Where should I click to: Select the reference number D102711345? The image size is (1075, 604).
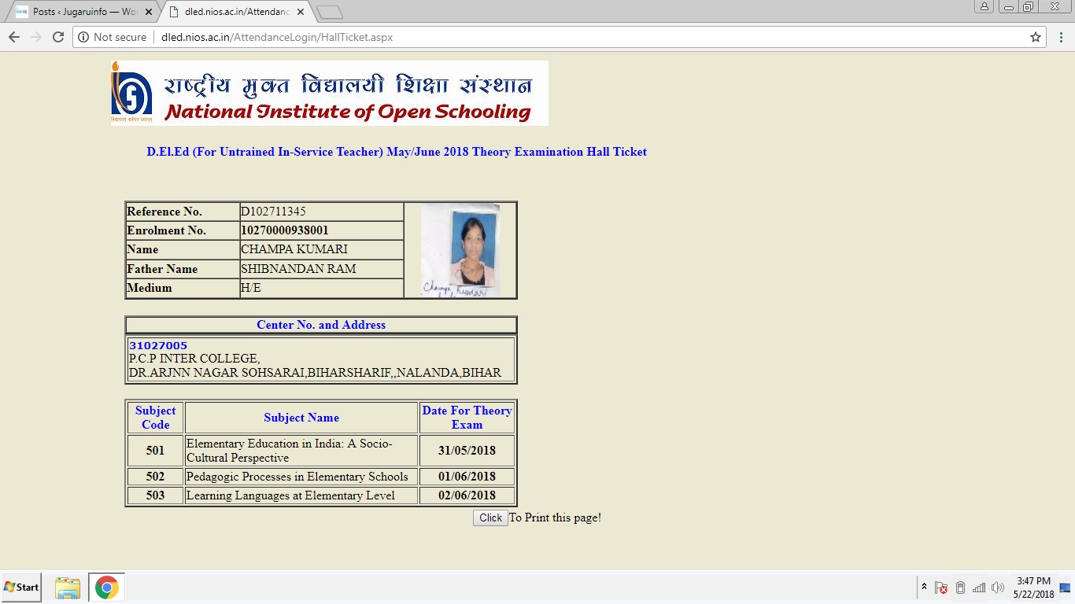[273, 212]
